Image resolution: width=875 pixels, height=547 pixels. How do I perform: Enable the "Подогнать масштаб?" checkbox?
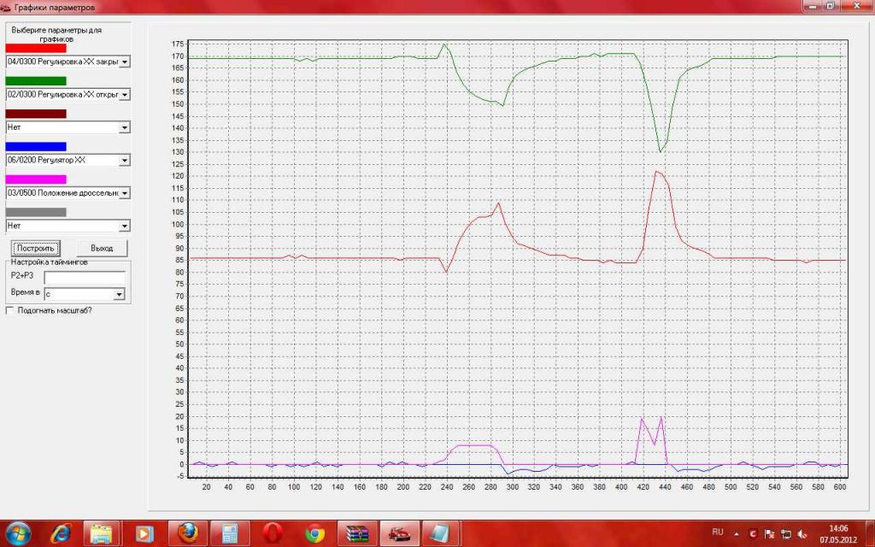[x=10, y=310]
